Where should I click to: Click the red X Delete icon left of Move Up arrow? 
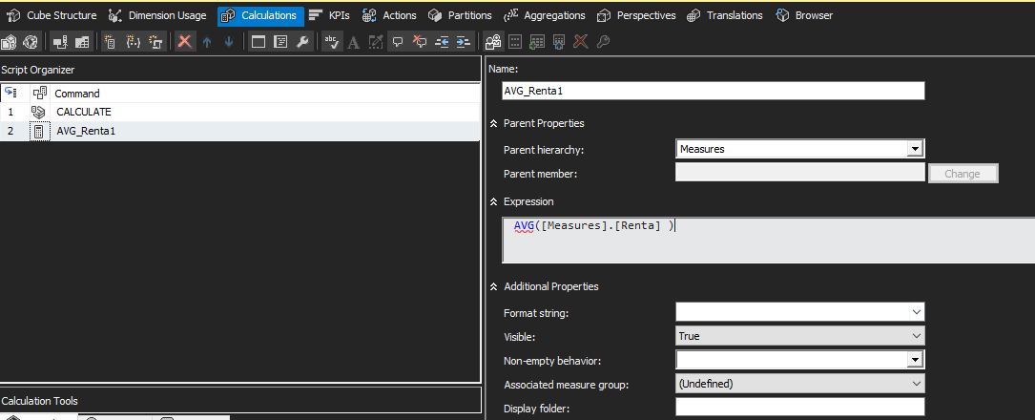[x=185, y=42]
